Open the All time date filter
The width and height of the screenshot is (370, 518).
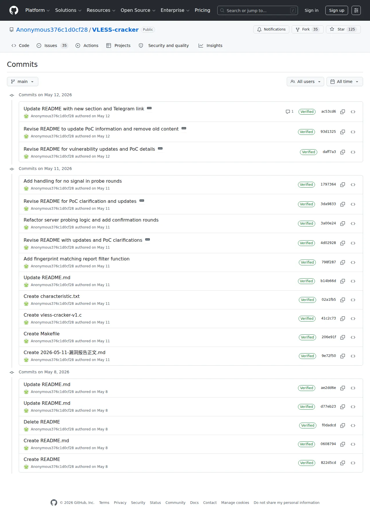coord(345,82)
